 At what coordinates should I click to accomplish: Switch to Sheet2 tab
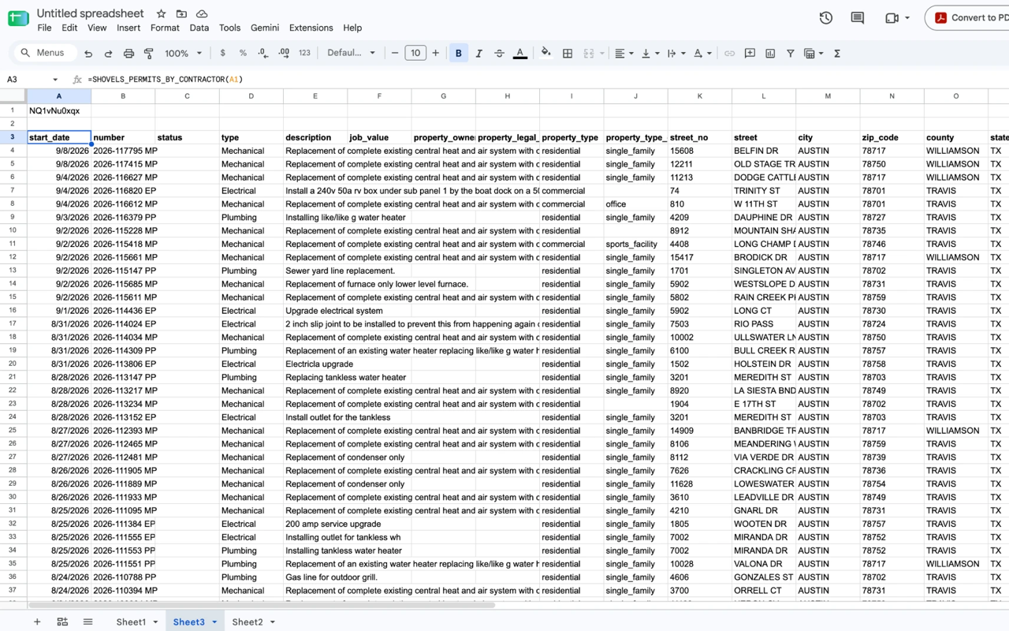pyautogui.click(x=248, y=622)
